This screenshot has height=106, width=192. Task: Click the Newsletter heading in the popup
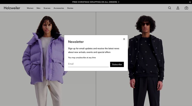coord(76,42)
